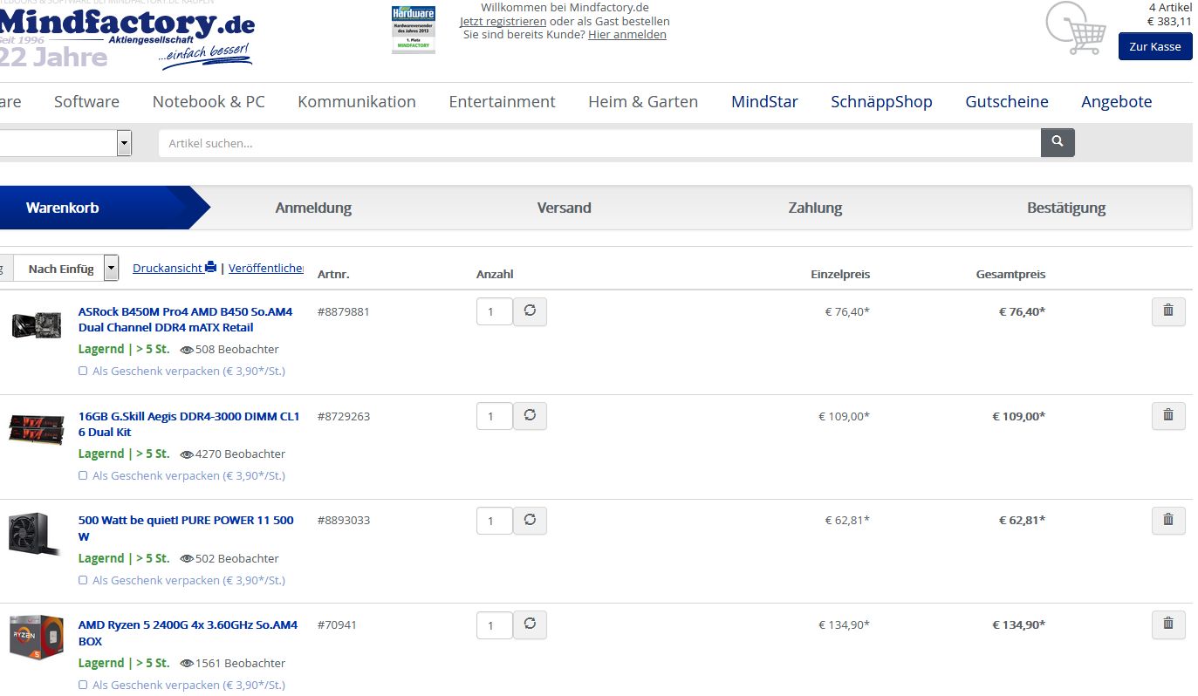Open the Entertainment menu
1198x696 pixels.
[x=502, y=101]
